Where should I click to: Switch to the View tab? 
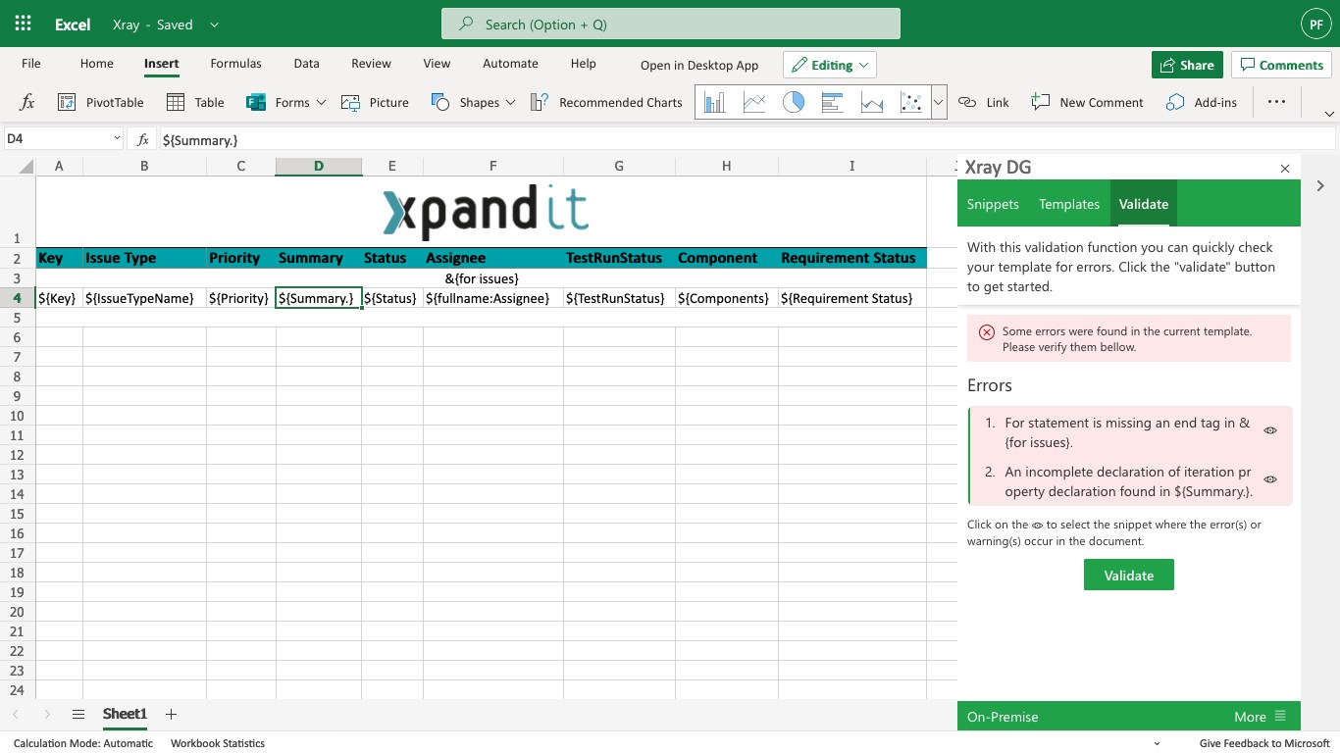pyautogui.click(x=437, y=63)
